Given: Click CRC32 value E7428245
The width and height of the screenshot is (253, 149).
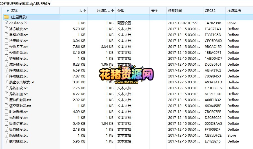Looking at the screenshot, I should tap(213, 141).
